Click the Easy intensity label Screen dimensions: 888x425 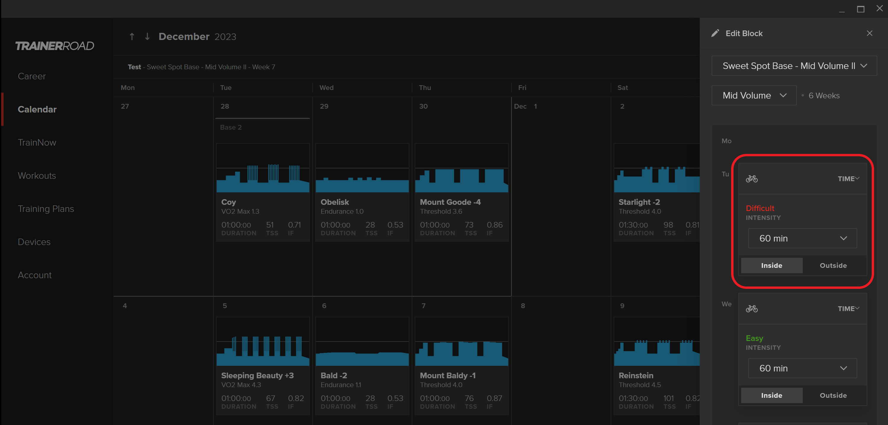754,338
